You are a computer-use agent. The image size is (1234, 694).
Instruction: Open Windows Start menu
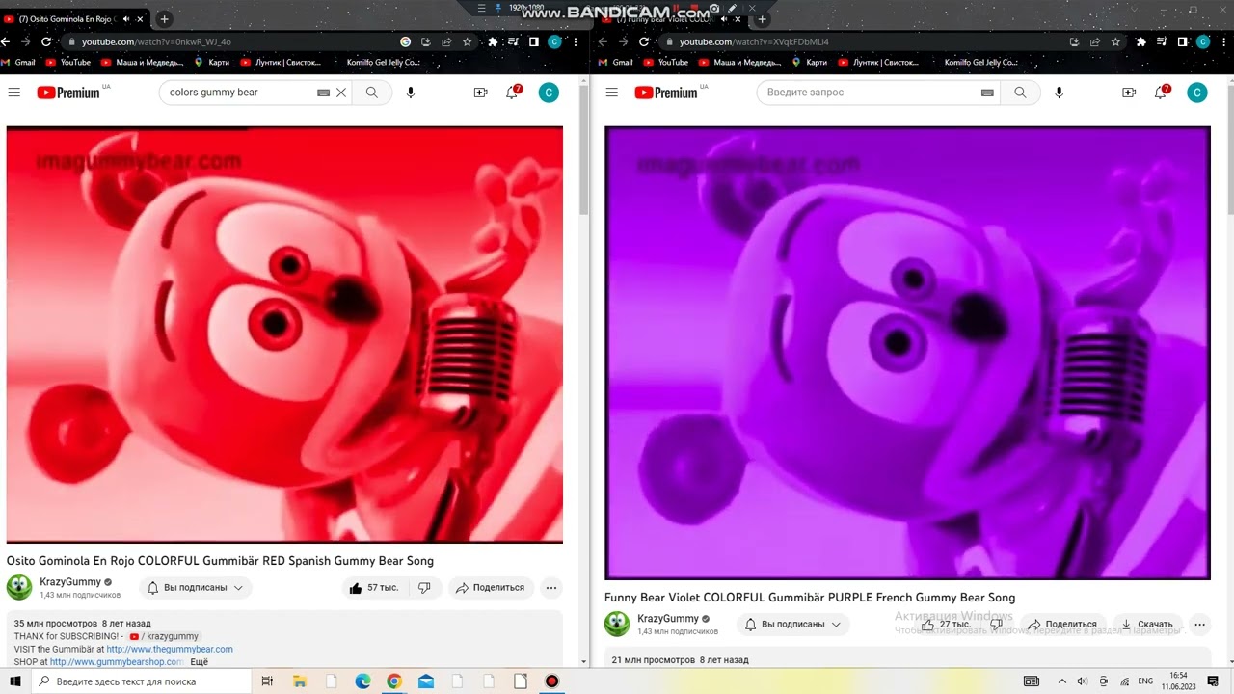click(x=15, y=681)
